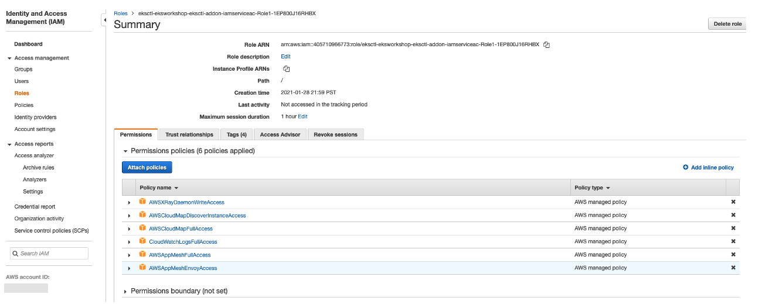Open Organization activity in the sidebar

(x=39, y=219)
